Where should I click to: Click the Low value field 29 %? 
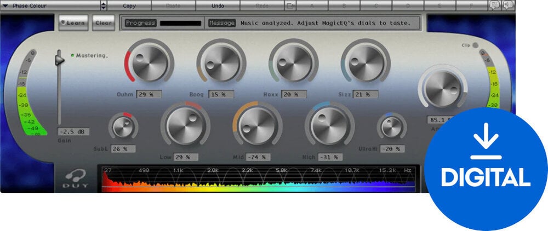[186, 157]
